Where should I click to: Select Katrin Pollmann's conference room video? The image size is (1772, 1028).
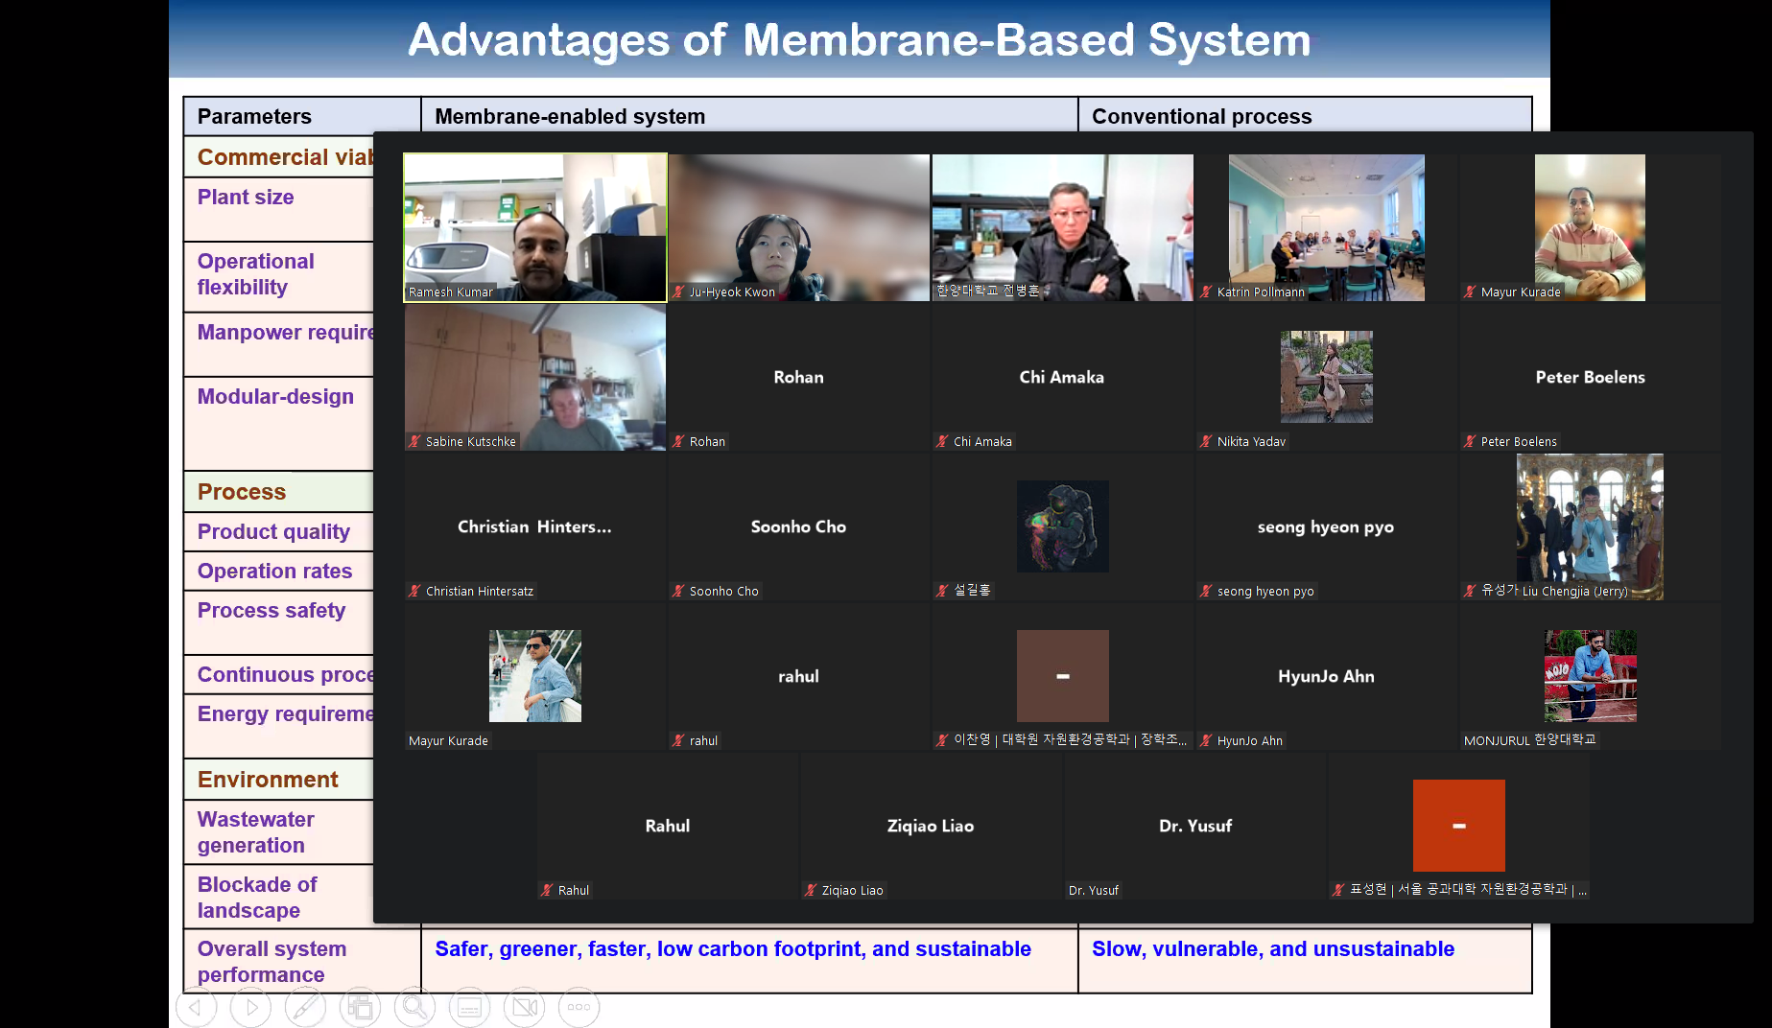(x=1326, y=227)
